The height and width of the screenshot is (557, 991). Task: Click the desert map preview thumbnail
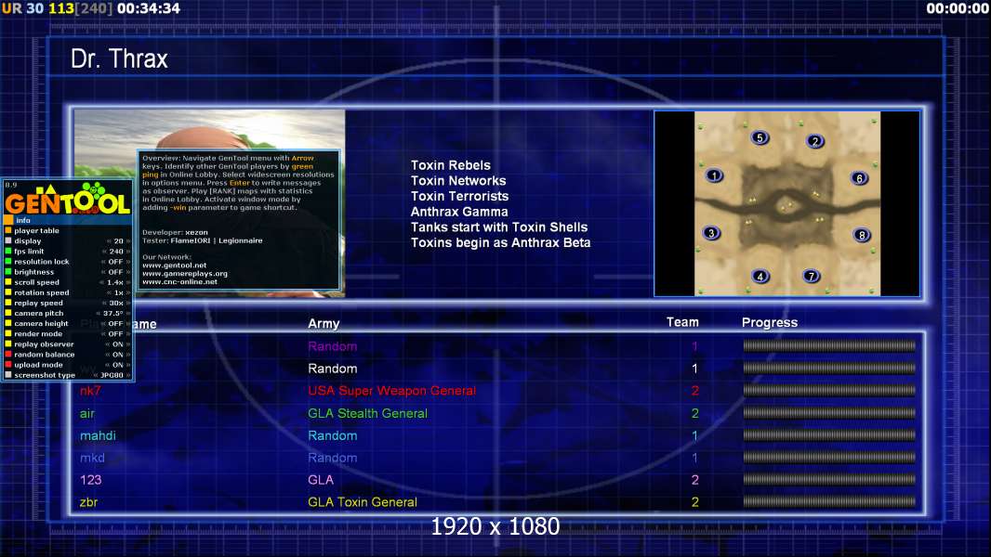click(x=786, y=203)
